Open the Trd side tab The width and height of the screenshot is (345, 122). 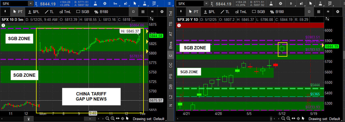pos(171,13)
